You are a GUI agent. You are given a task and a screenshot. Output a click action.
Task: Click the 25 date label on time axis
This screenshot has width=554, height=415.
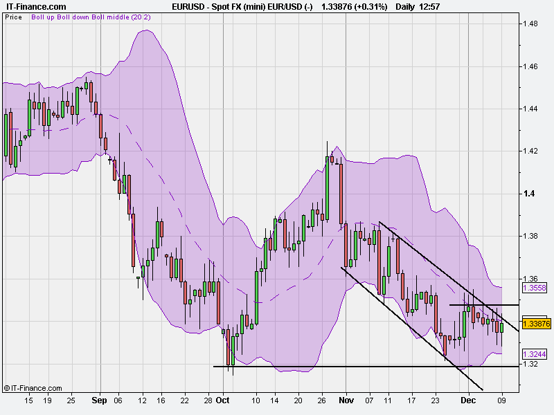click(x=71, y=400)
